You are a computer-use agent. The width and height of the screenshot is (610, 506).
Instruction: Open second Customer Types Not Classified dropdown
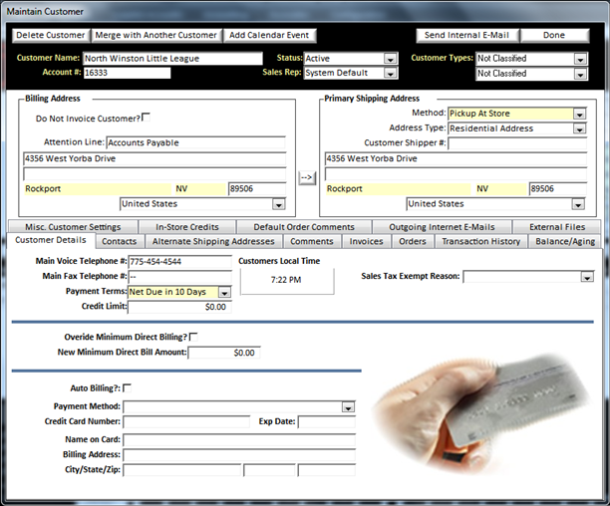tap(580, 74)
